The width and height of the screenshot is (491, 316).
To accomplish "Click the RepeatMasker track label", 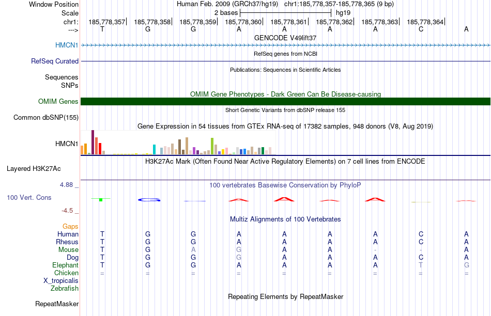I will 57,304.
